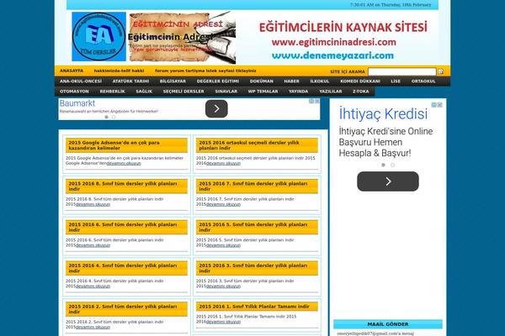Open 8. Sınıf tüm dersler yıllık planları post

point(122,186)
